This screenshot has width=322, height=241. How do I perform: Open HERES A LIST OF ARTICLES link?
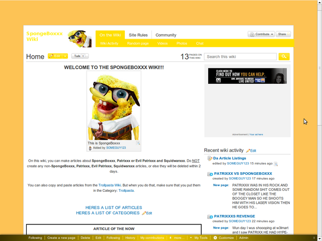[x=114, y=207]
